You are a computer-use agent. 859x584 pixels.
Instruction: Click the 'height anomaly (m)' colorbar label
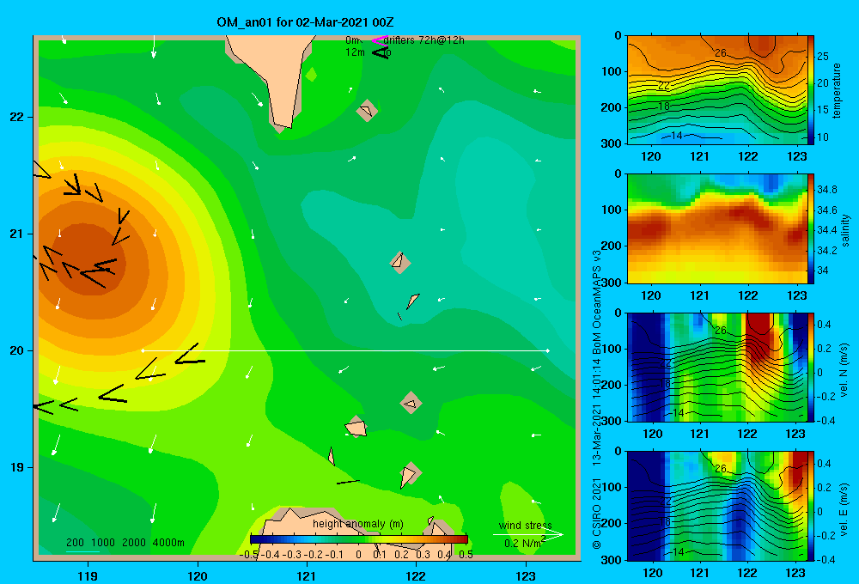click(x=357, y=524)
